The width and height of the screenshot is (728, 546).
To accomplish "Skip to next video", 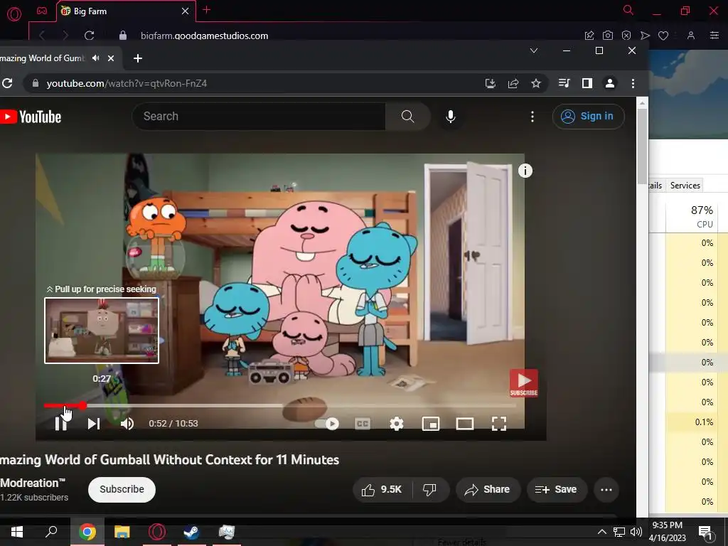I will tap(94, 424).
